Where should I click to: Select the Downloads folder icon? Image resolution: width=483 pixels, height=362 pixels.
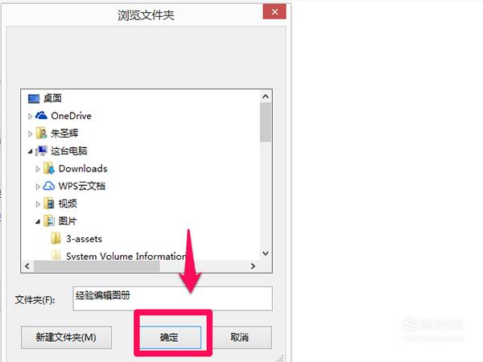[x=49, y=168]
